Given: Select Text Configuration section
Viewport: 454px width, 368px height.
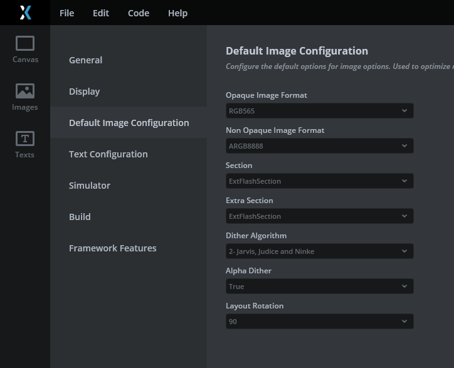Looking at the screenshot, I should pyautogui.click(x=108, y=154).
